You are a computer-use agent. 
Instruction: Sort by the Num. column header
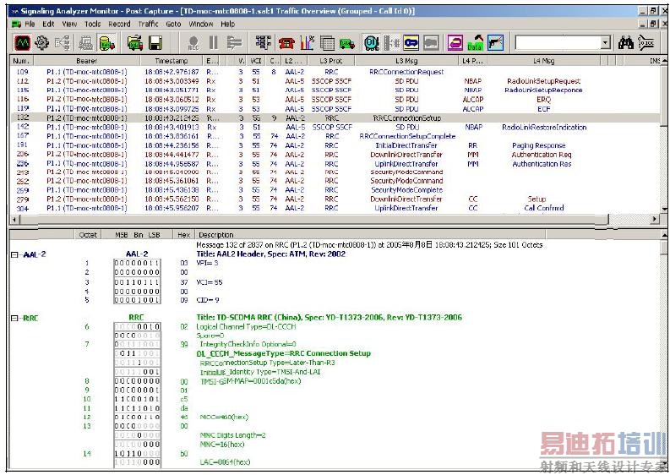click(x=21, y=61)
